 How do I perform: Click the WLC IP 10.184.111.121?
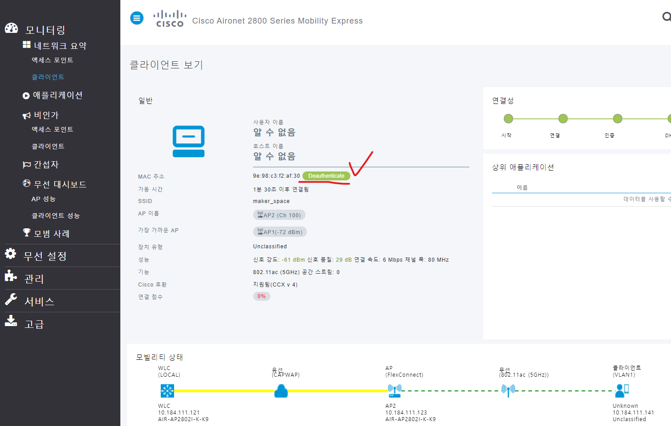coord(179,413)
